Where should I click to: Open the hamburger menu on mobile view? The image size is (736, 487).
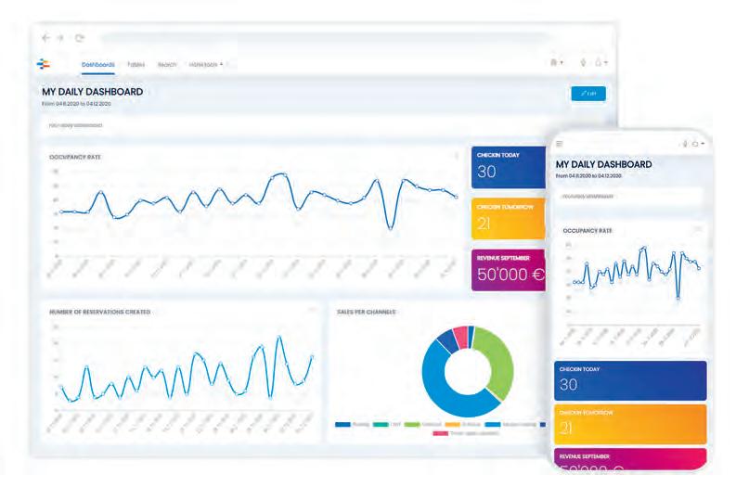pos(559,144)
